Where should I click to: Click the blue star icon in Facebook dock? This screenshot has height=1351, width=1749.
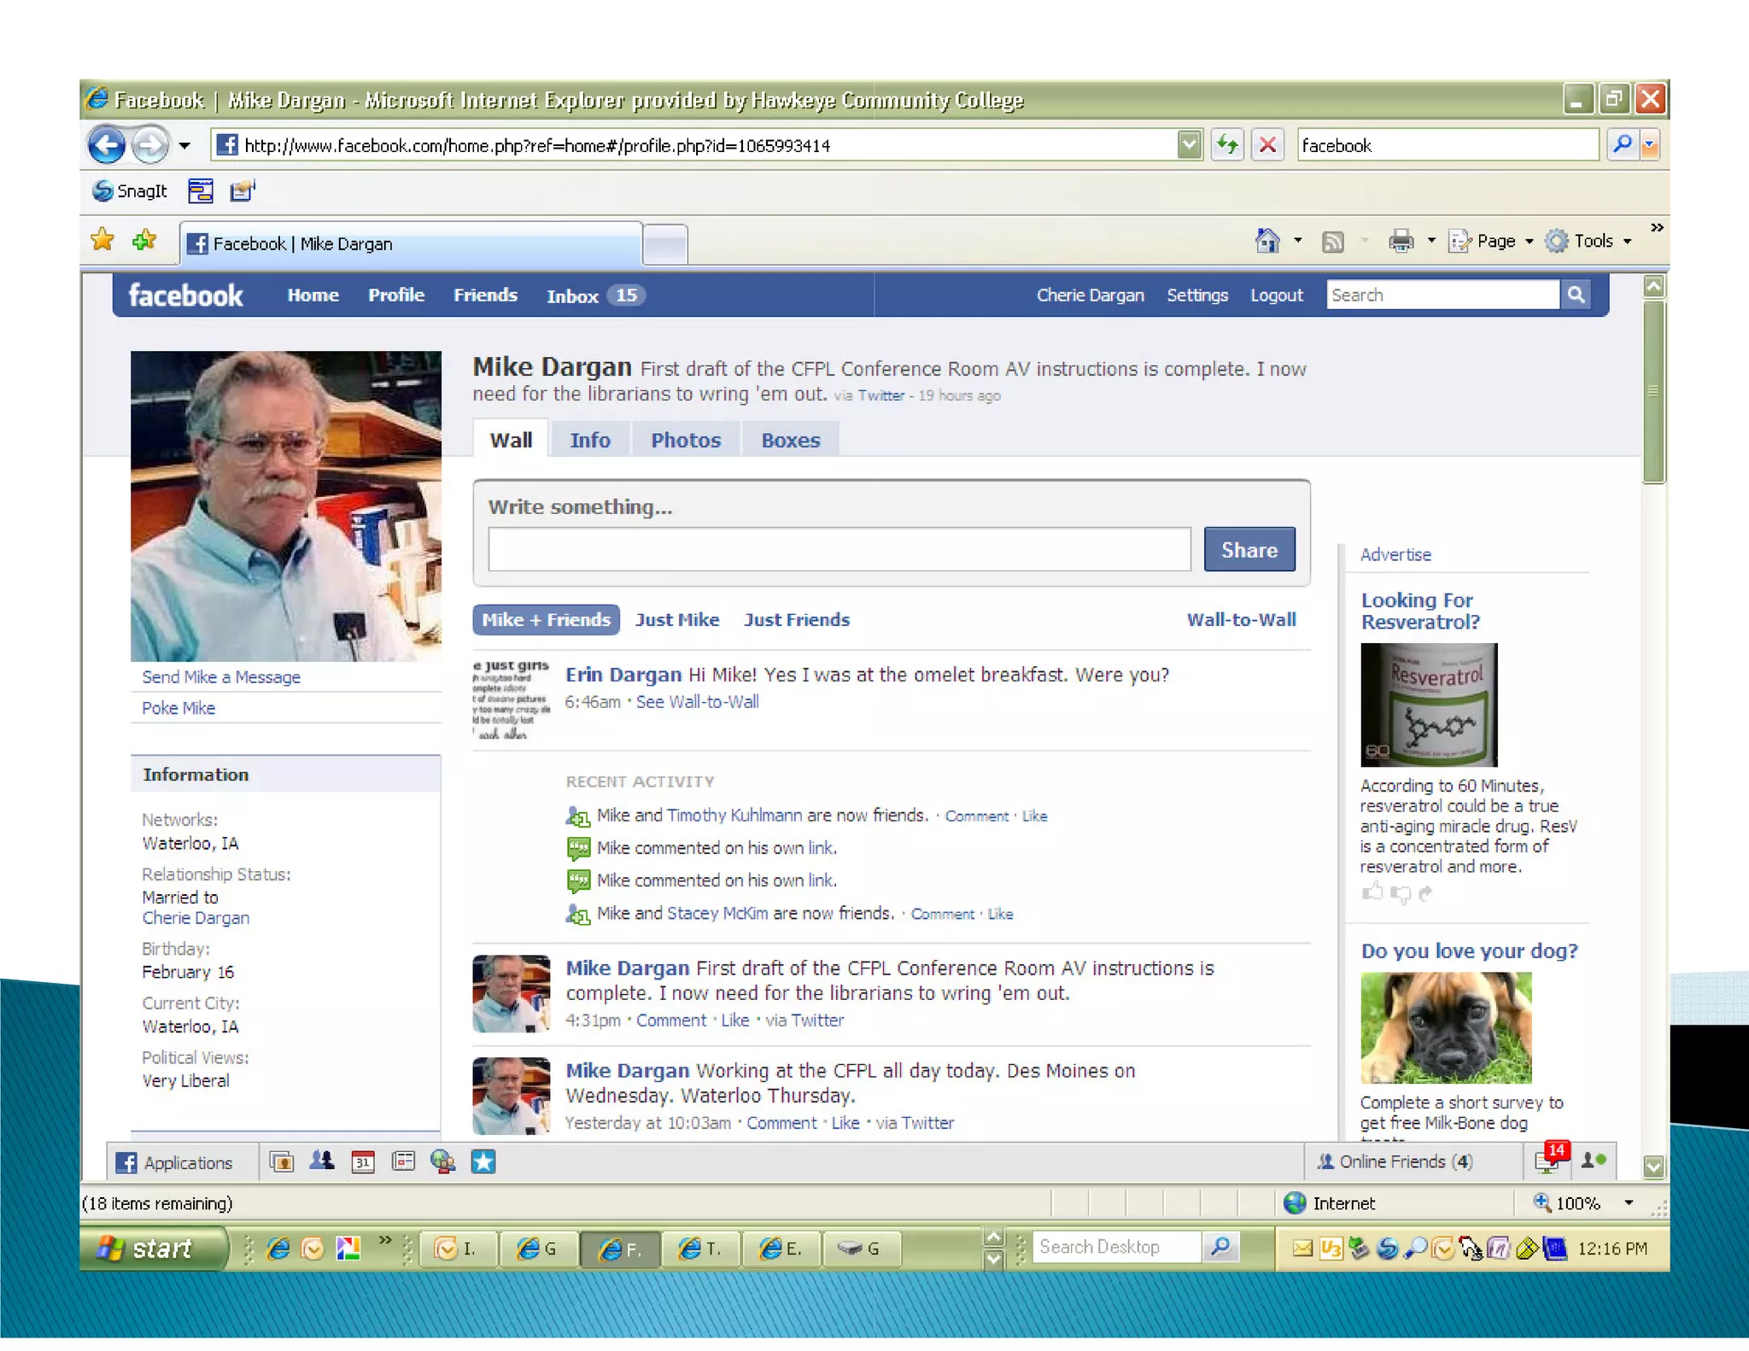tap(483, 1161)
